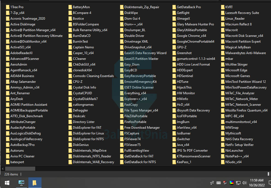Select the Lazesoft Recovery Suite folder name
The image size is (271, 188).
(x=242, y=13)
